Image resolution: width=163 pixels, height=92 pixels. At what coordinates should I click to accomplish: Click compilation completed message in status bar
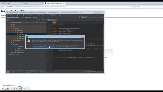pyautogui.click(x=27, y=72)
